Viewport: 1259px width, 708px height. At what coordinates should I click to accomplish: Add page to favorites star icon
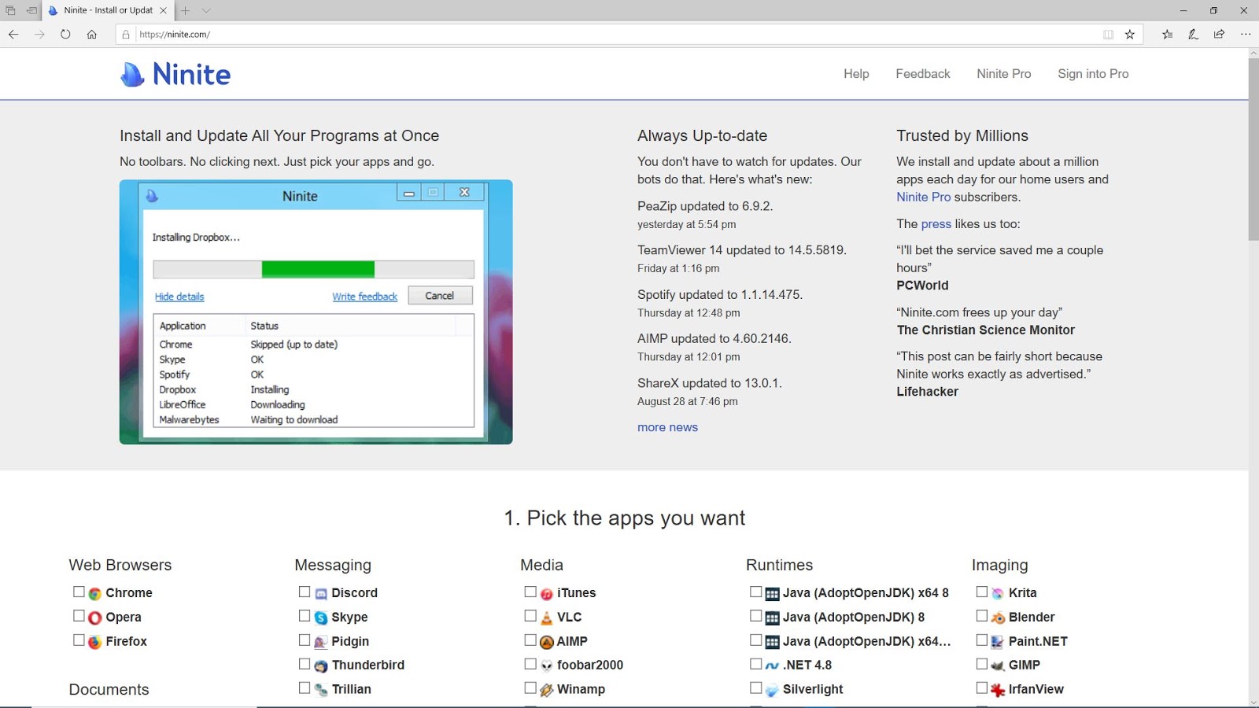click(1130, 34)
